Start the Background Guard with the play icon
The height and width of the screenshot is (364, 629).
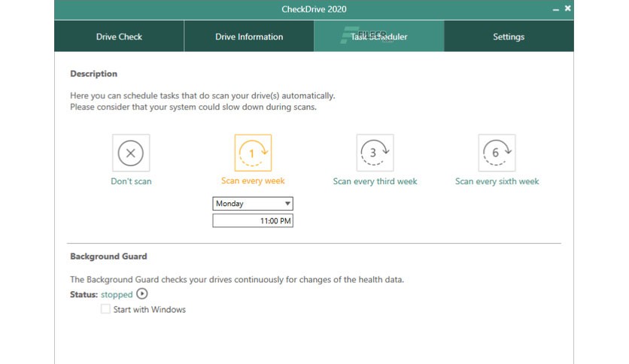(x=142, y=294)
